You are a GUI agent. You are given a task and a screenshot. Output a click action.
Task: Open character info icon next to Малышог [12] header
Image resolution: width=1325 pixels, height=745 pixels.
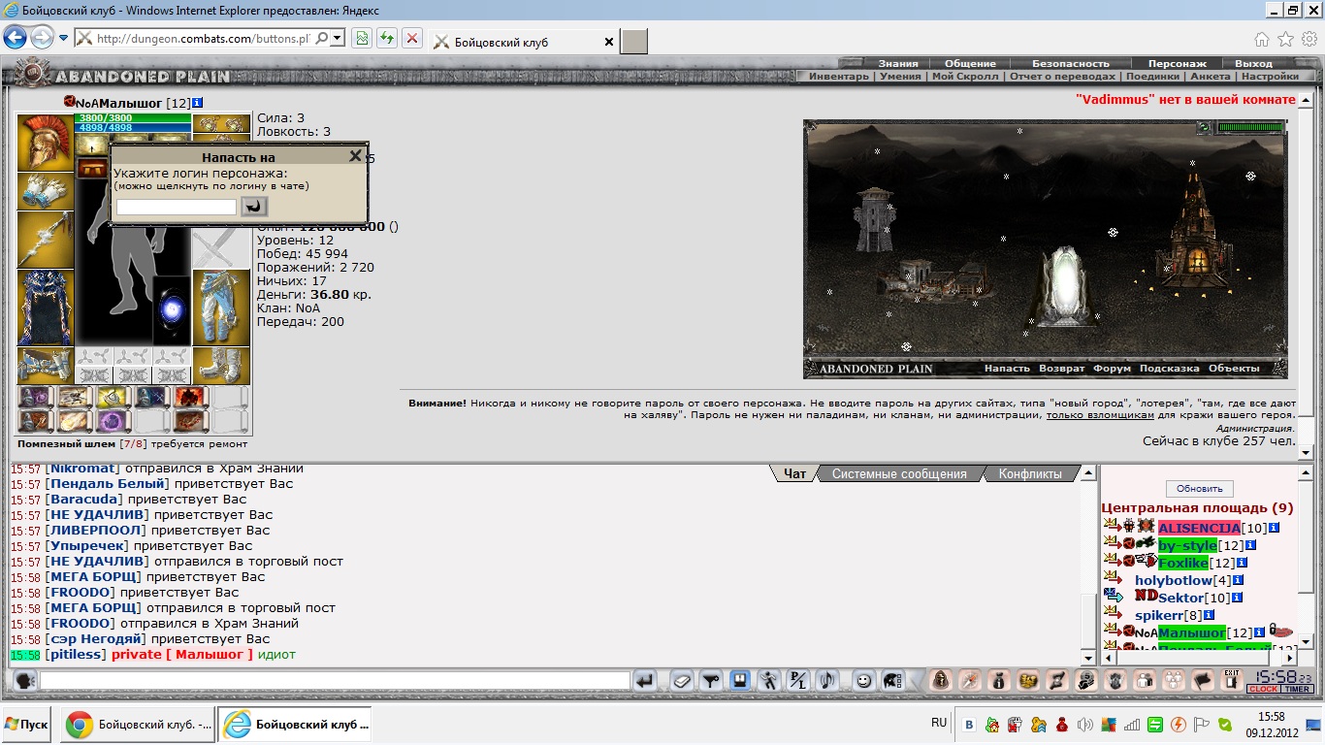pyautogui.click(x=198, y=103)
